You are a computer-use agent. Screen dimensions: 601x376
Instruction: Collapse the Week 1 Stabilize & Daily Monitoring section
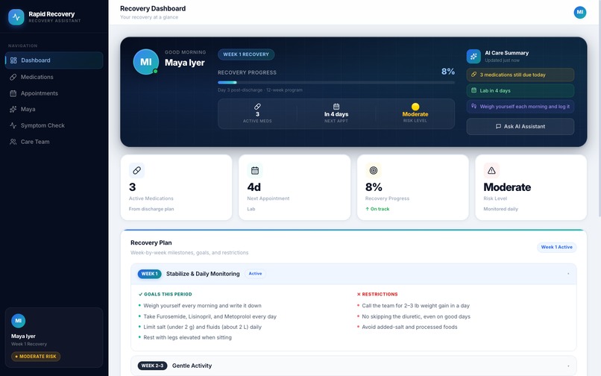tap(353, 274)
